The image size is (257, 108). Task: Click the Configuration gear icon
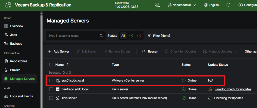point(240,5)
